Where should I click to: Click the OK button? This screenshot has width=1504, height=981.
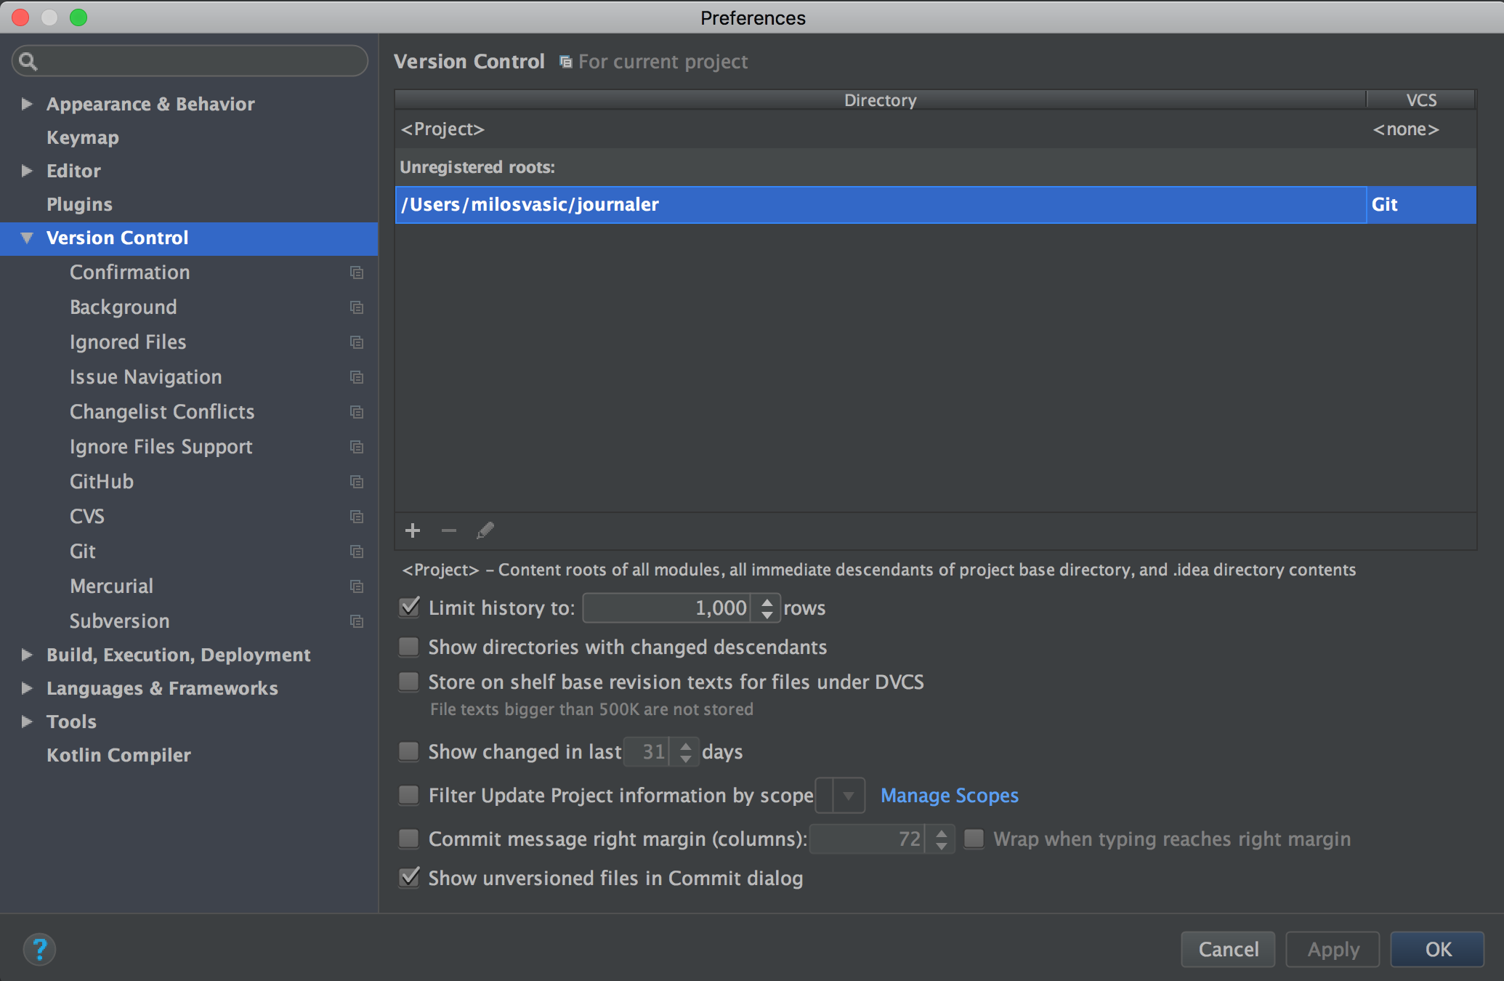(x=1437, y=949)
